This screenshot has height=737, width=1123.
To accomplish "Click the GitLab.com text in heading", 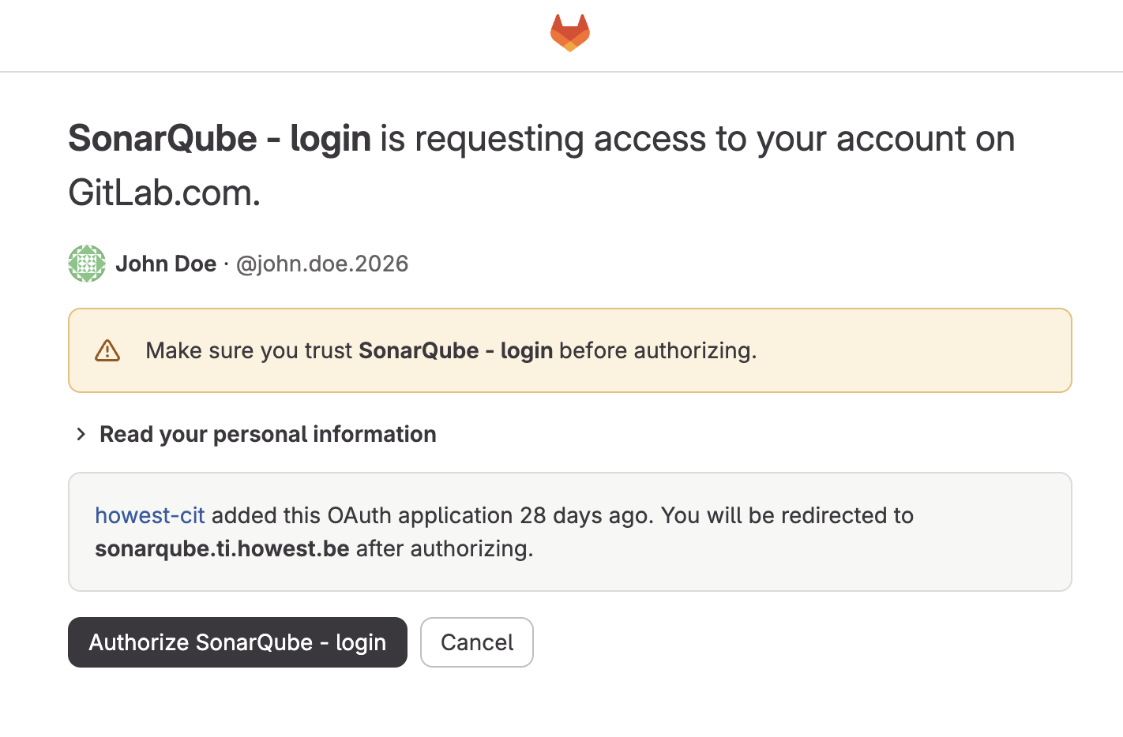I will coord(164,193).
